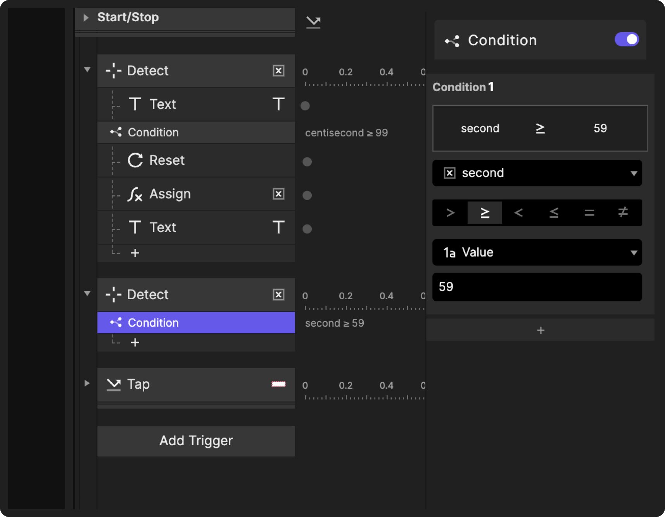Click the red layer swatch on the Tap row

point(278,384)
